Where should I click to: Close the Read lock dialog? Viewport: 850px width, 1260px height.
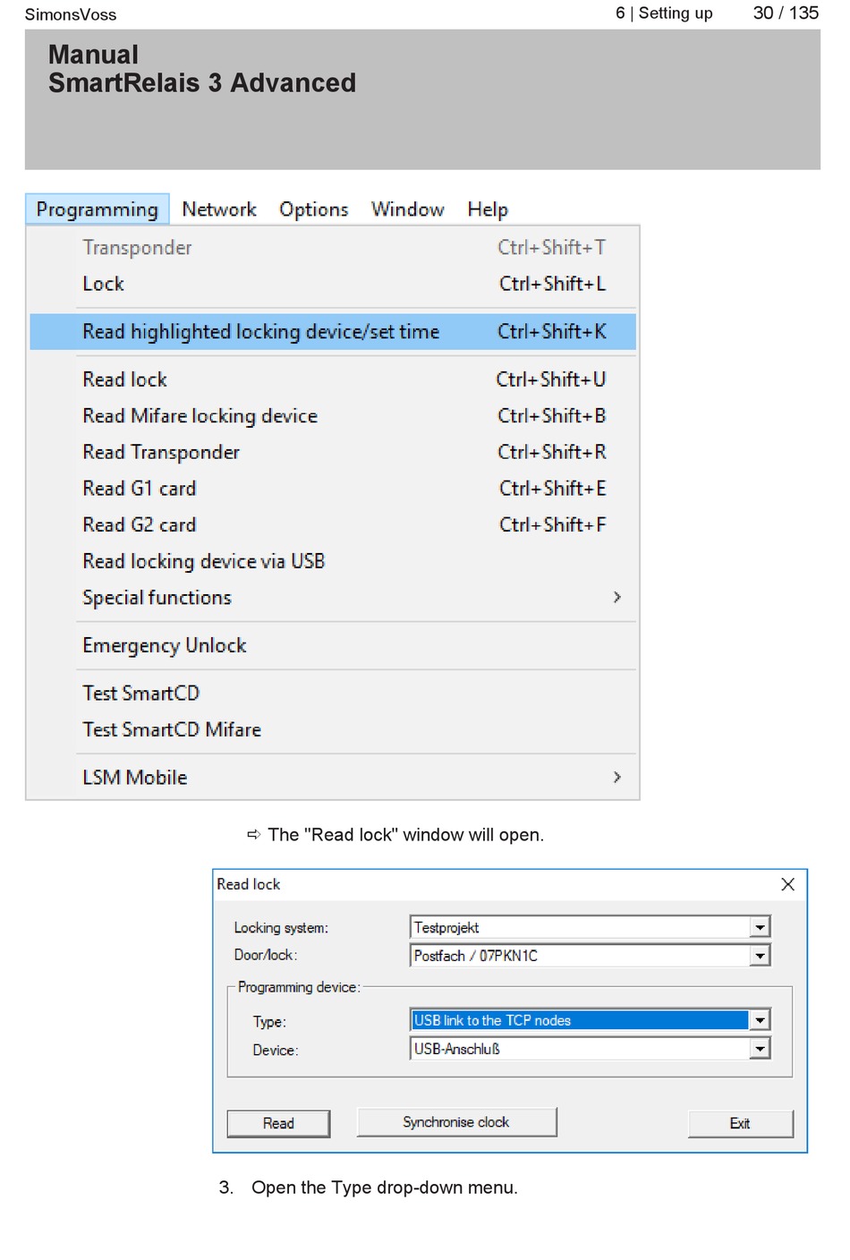pyautogui.click(x=787, y=884)
